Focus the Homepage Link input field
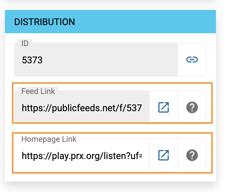Screen dimensions: 227x192 82,155
